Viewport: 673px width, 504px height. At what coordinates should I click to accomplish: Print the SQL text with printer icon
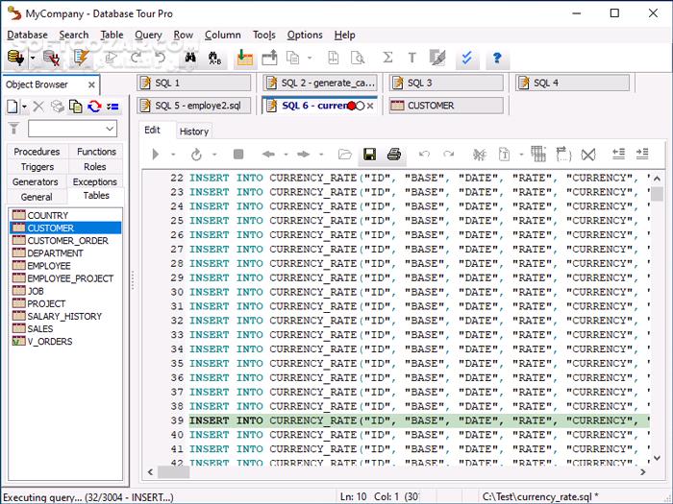[x=394, y=154]
